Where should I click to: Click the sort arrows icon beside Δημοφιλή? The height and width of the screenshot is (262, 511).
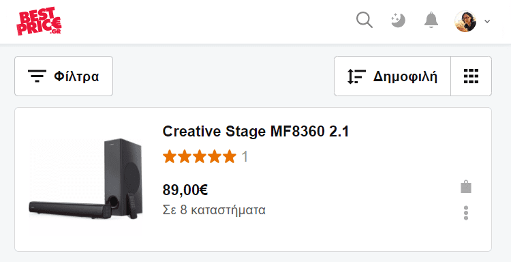click(x=356, y=76)
